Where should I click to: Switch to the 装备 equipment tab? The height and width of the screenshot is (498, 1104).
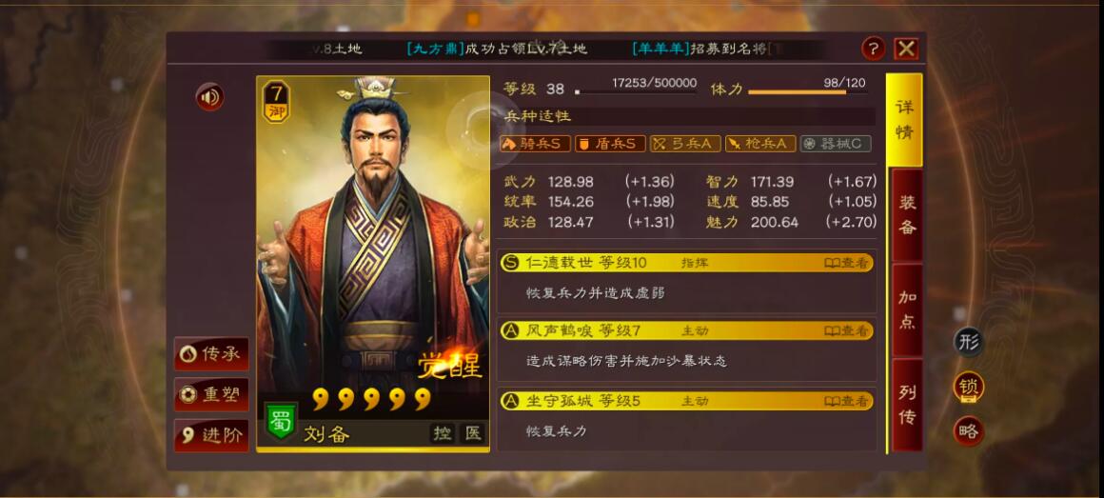tap(907, 215)
